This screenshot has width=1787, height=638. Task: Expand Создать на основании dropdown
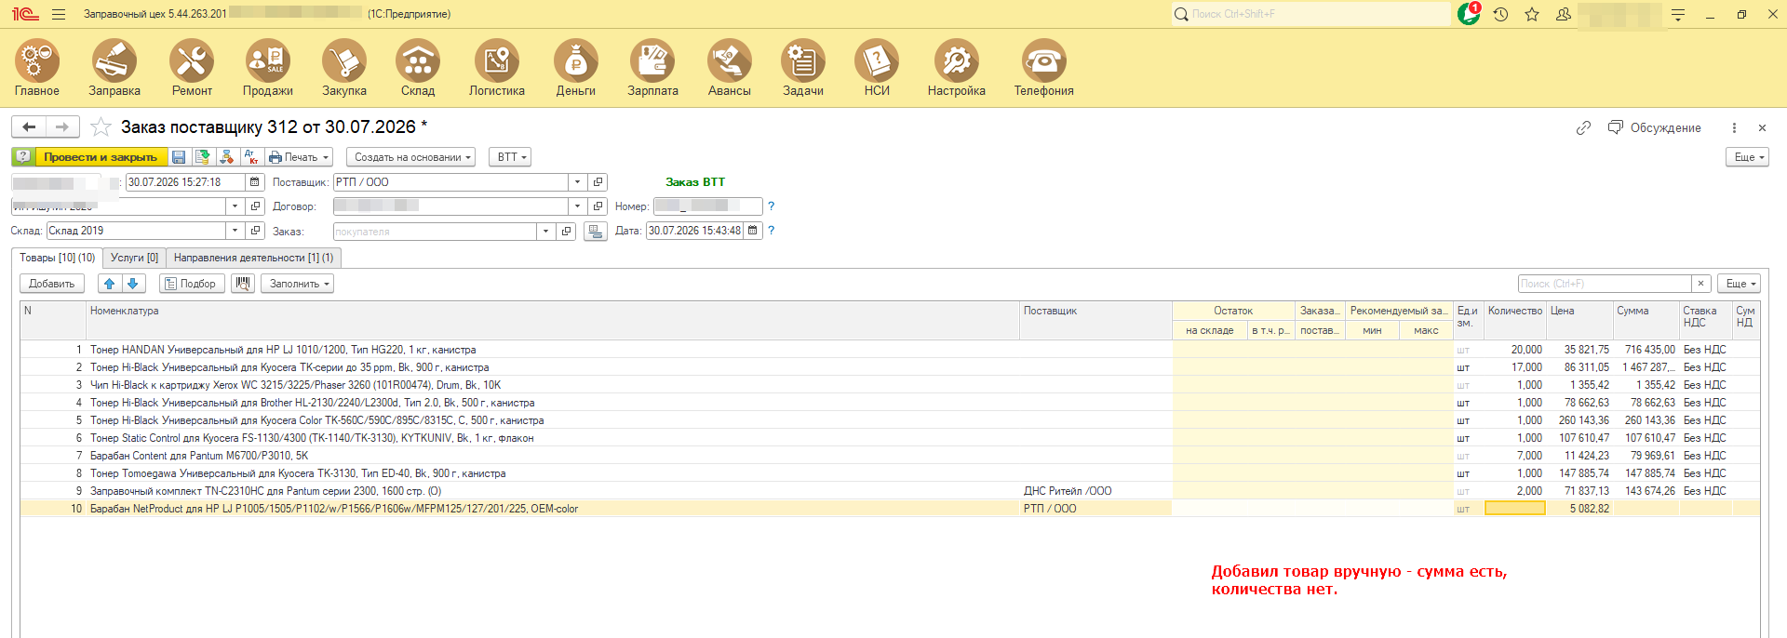[x=410, y=157]
